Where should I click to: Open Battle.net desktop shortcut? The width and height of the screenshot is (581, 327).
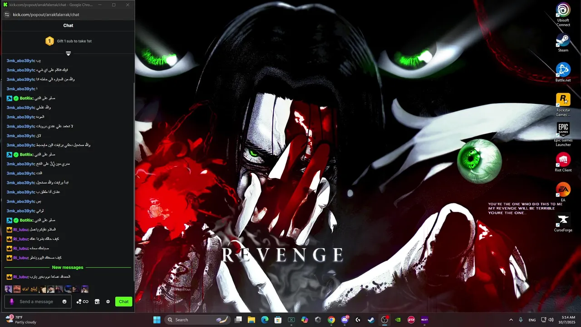[x=563, y=73]
